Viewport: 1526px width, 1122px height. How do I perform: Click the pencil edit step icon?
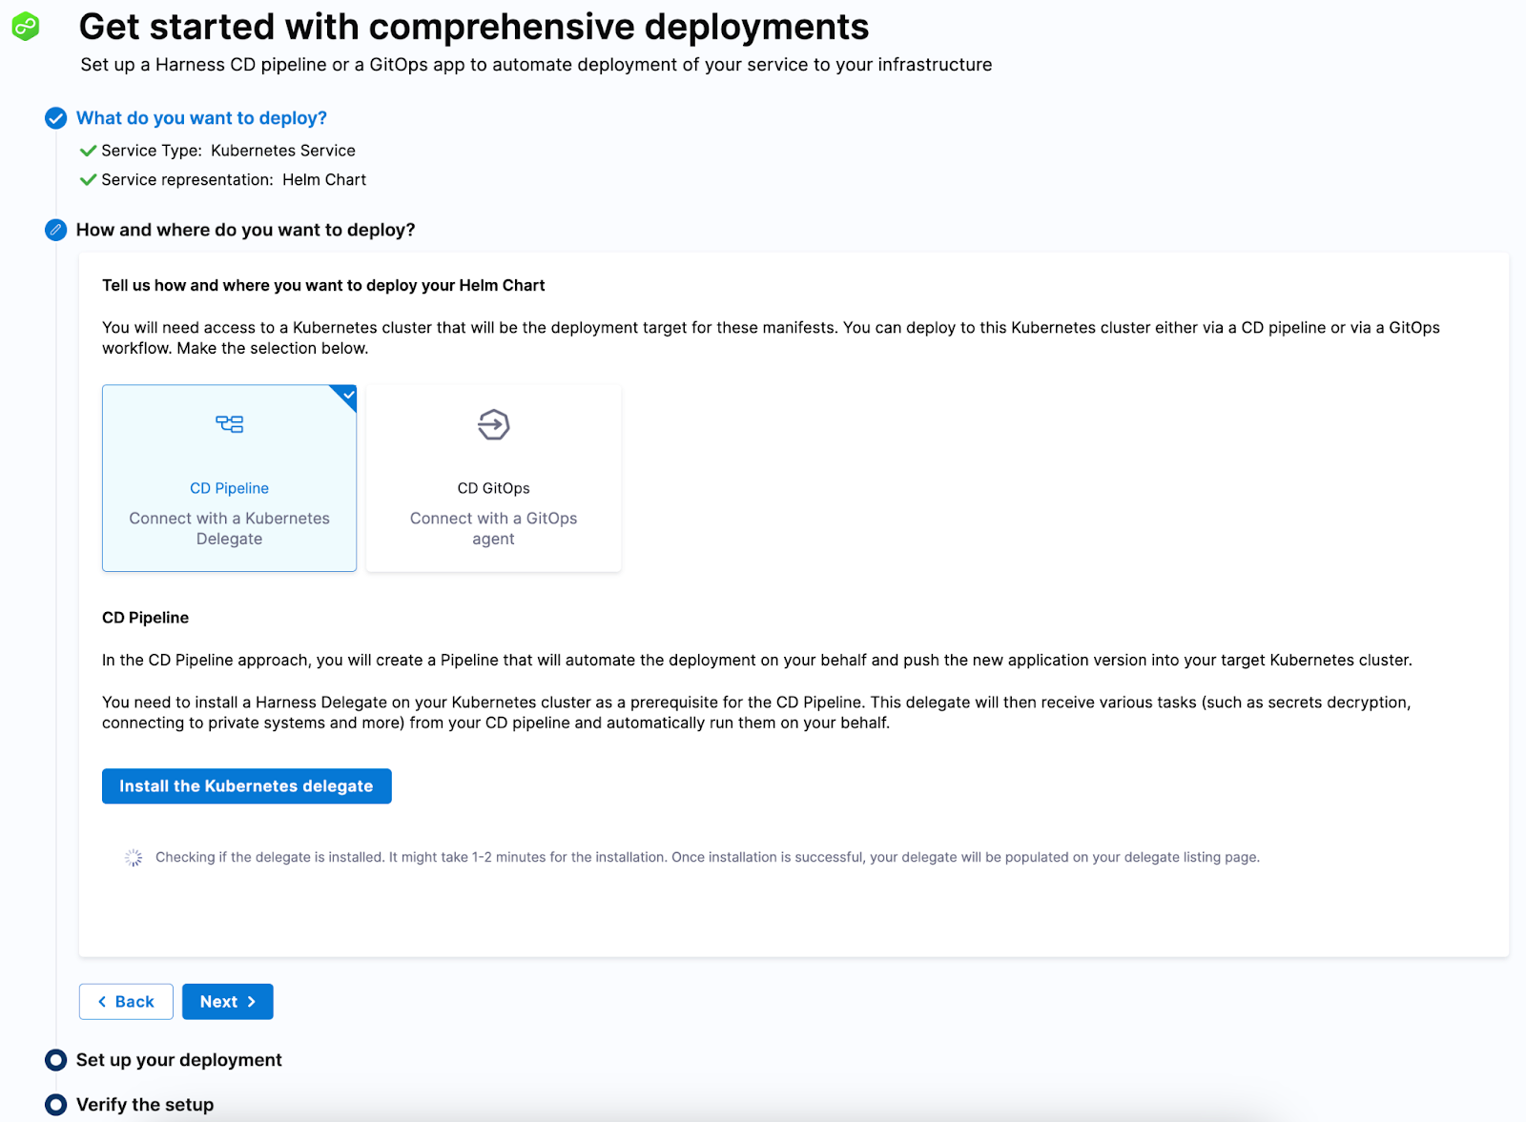56,230
